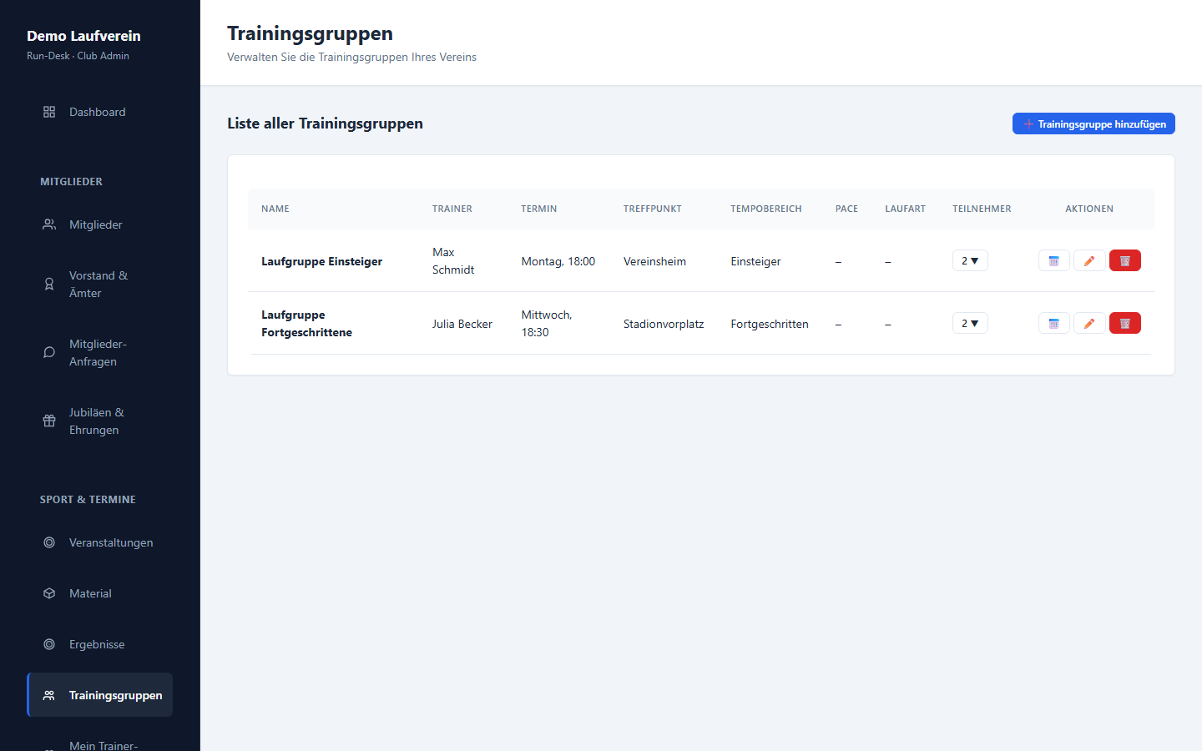Screen dimensions: 1202x751
Task: Click Laufgruppe Einsteiger name
Action: tap(321, 261)
